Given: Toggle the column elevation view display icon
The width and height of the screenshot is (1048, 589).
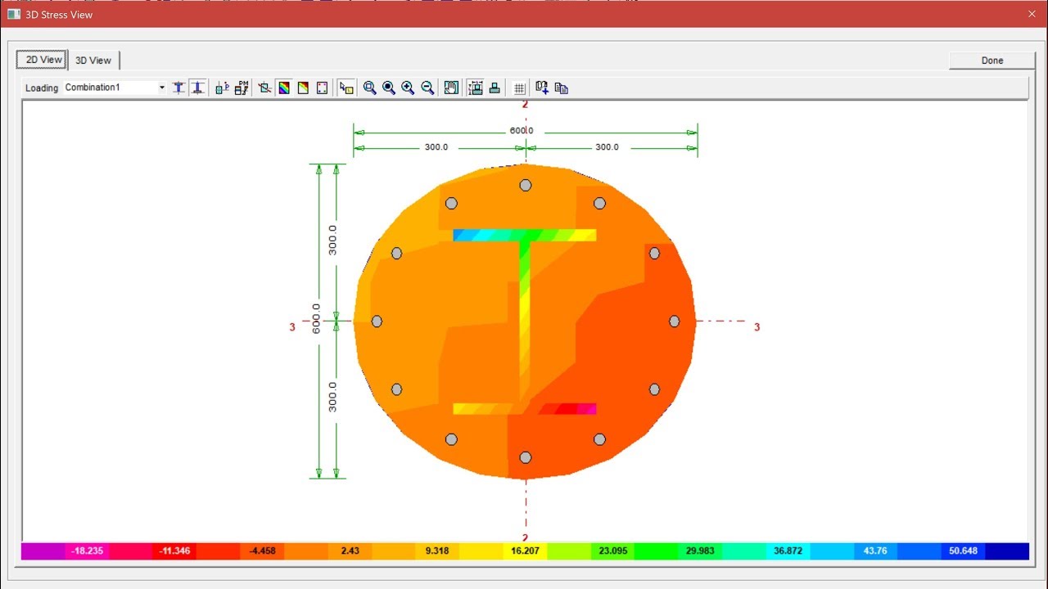Looking at the screenshot, I should click(197, 88).
